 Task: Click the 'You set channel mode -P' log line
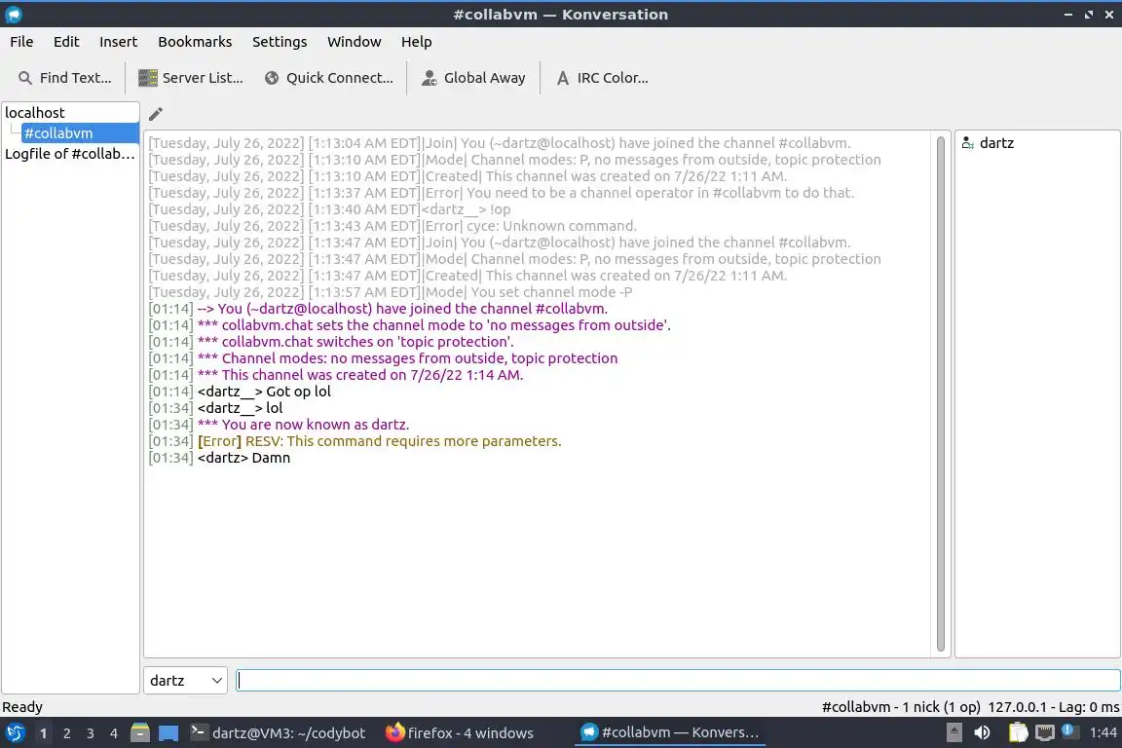coord(390,293)
